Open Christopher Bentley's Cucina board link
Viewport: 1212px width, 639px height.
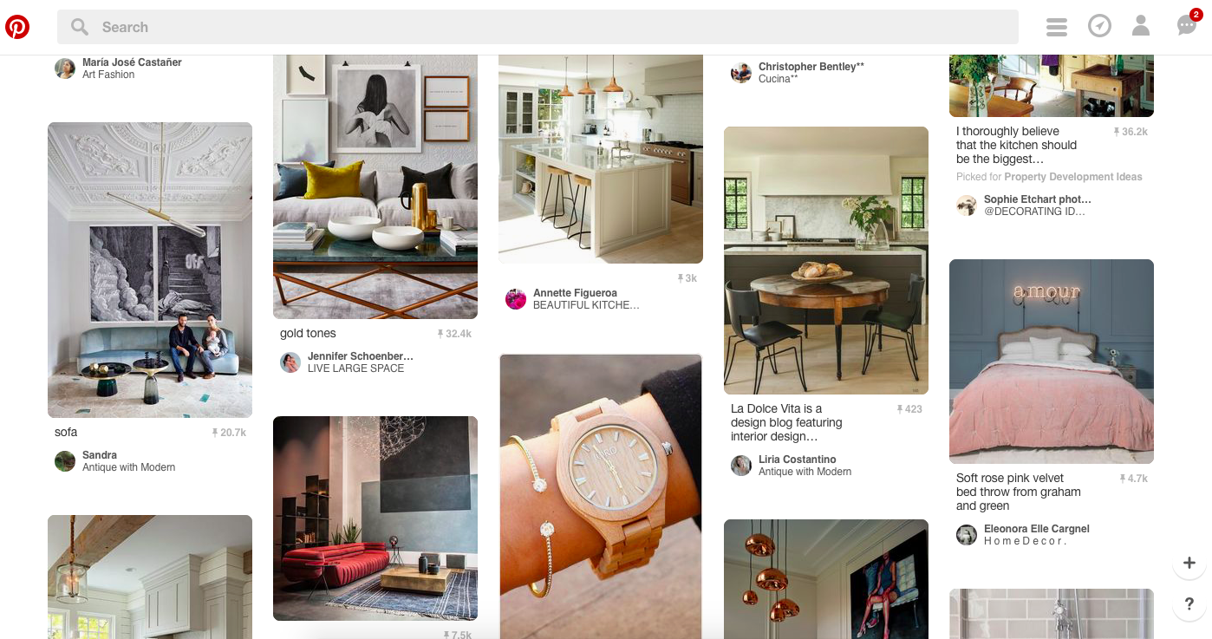pos(778,79)
